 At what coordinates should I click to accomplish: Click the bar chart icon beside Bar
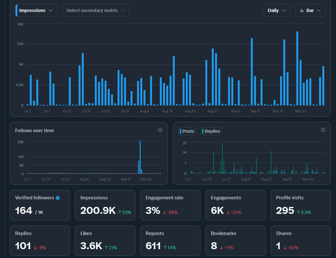302,10
